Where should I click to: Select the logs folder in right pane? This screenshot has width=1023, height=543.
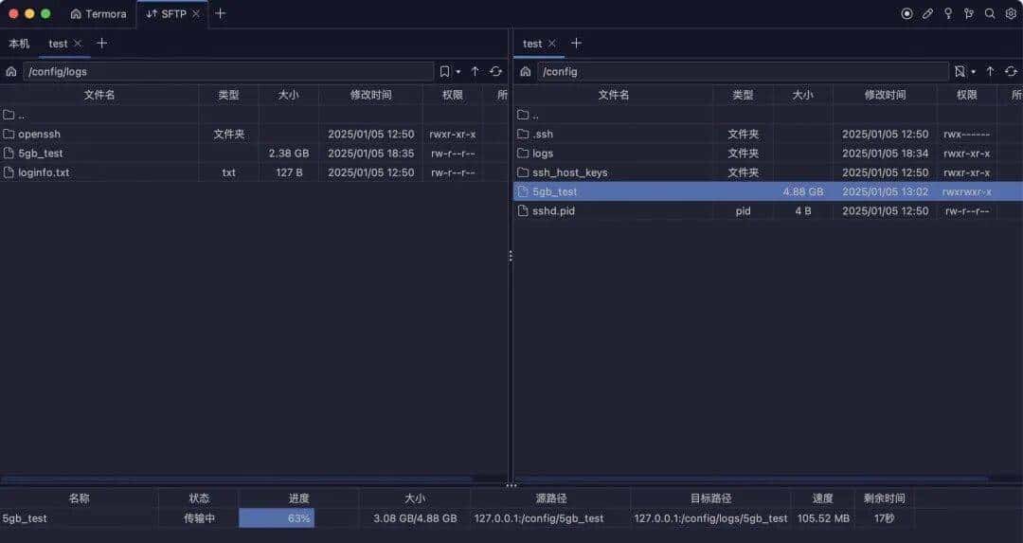click(x=768, y=154)
